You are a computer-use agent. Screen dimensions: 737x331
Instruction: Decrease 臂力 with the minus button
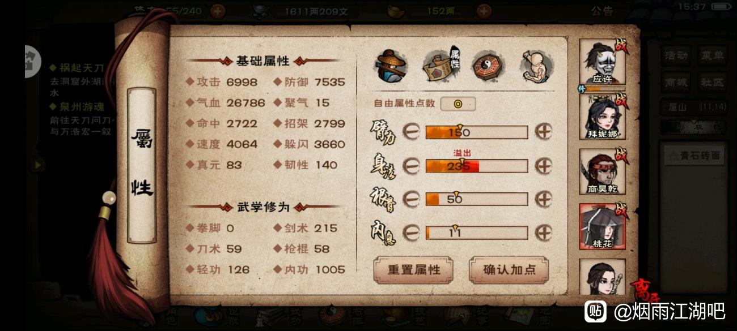tap(411, 132)
